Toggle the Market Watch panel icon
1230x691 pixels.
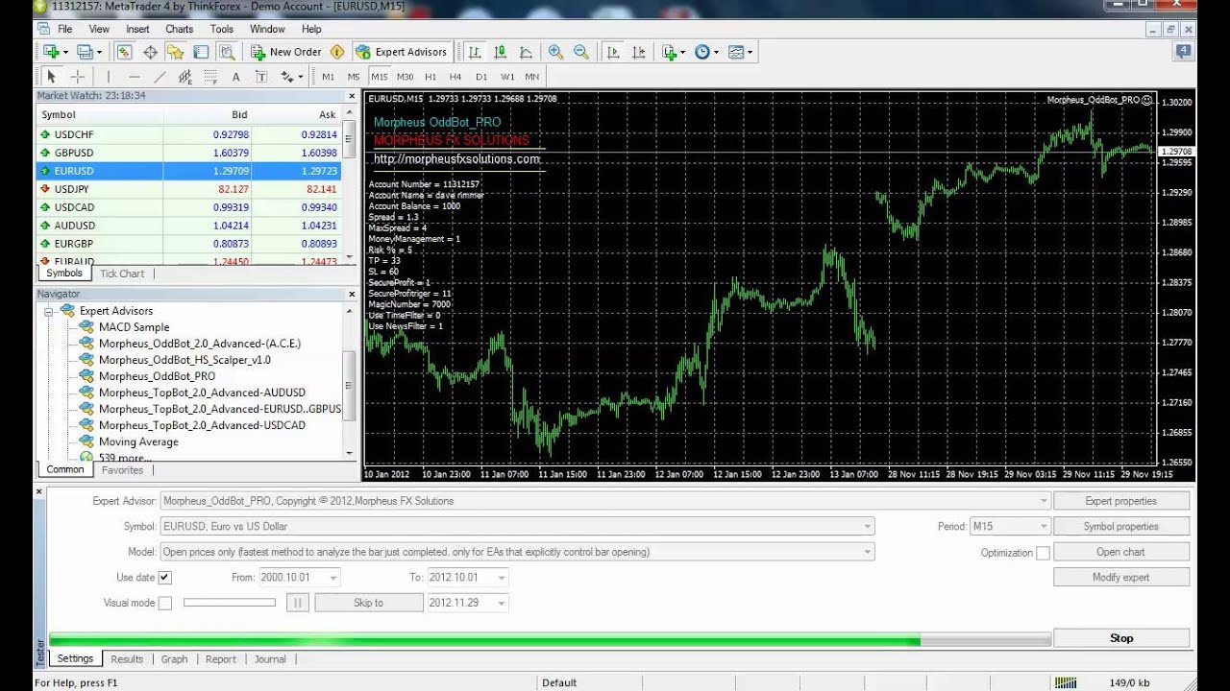[x=124, y=52]
